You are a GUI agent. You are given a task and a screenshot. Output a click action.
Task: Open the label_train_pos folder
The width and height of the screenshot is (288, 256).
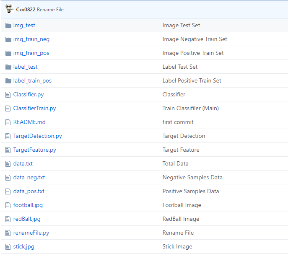(32, 81)
